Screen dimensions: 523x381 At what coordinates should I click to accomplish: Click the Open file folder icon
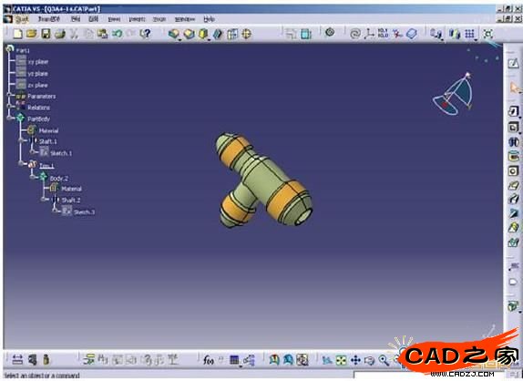coord(31,34)
